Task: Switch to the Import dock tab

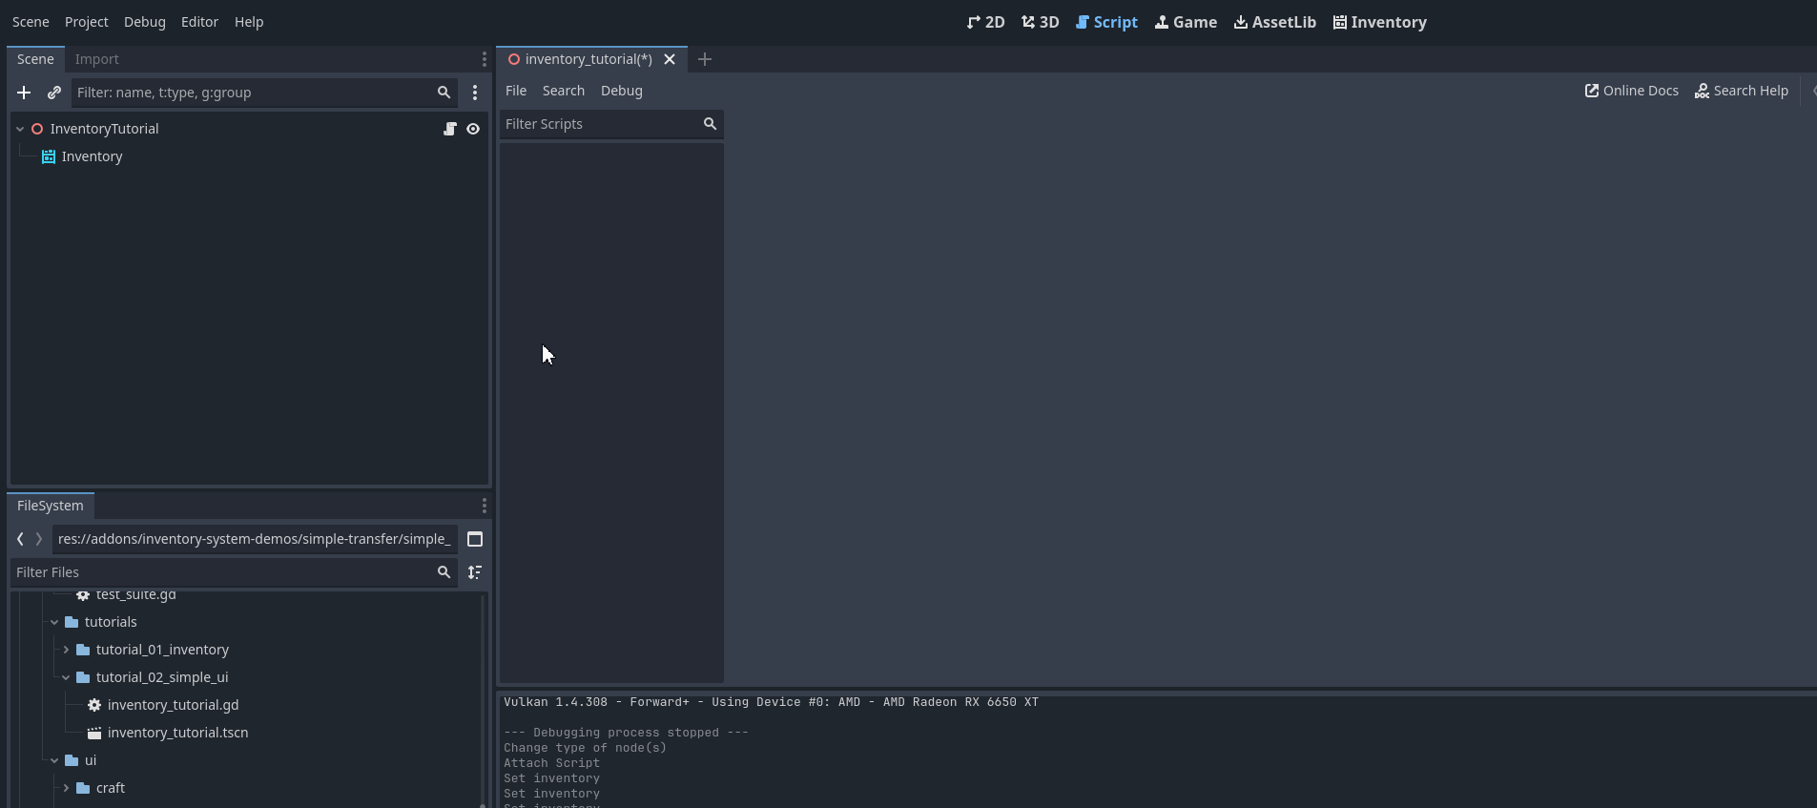Action: tap(97, 59)
